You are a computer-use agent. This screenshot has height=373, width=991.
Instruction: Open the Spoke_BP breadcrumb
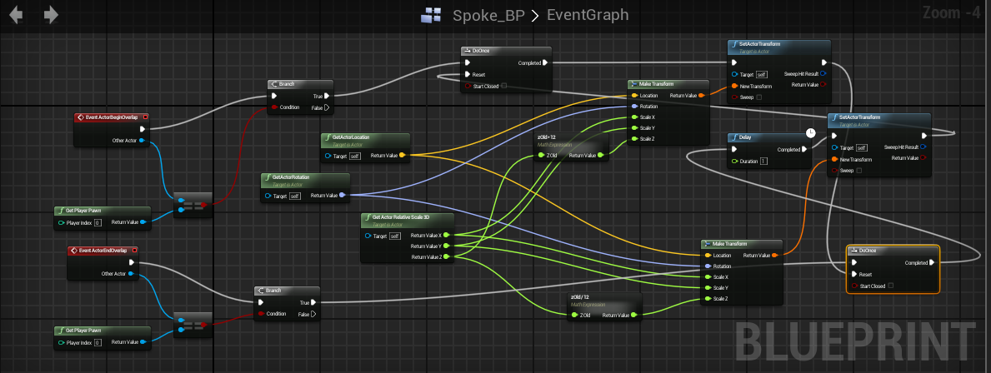pos(488,15)
